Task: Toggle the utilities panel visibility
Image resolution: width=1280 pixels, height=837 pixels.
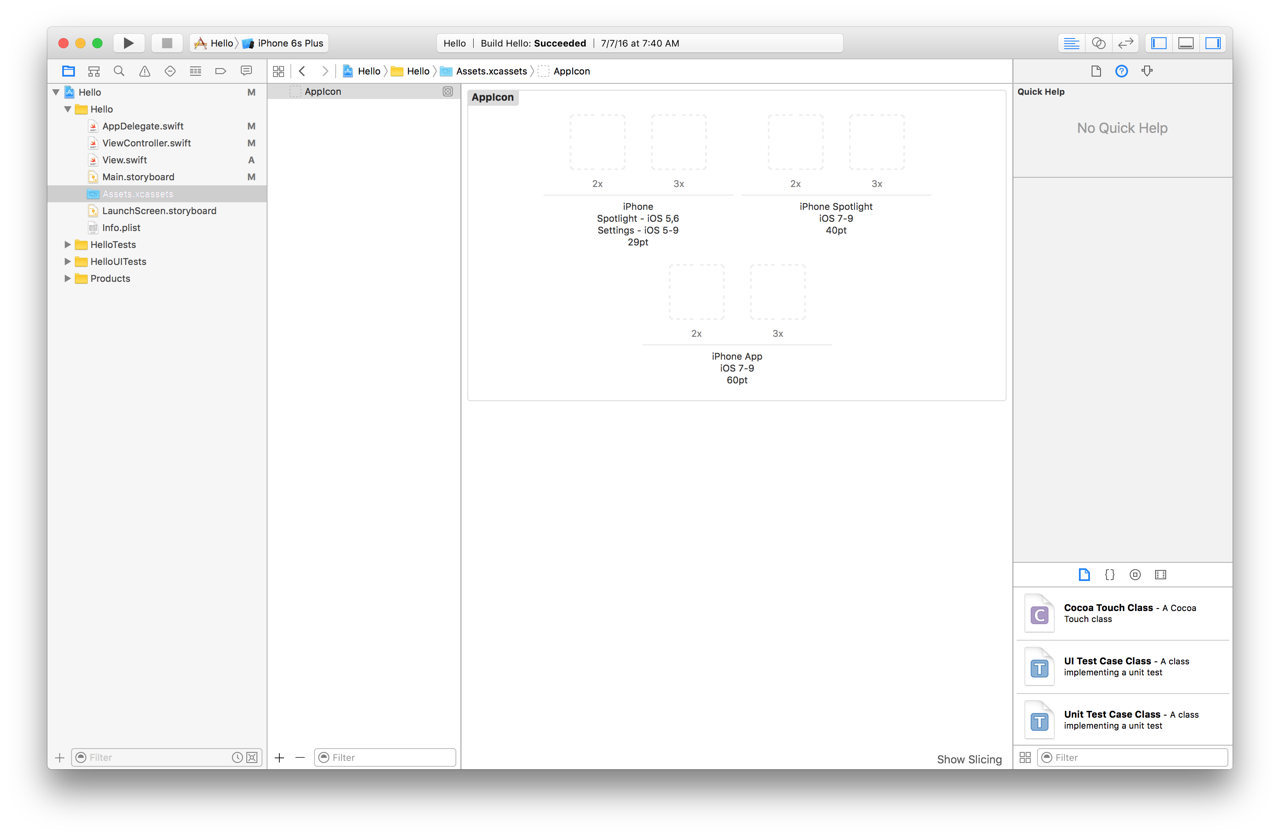Action: coord(1213,43)
